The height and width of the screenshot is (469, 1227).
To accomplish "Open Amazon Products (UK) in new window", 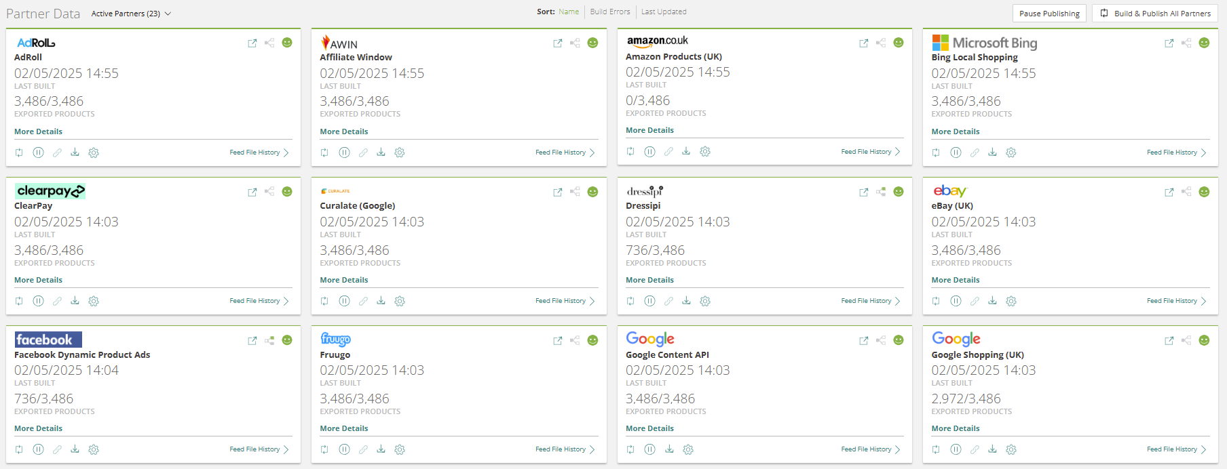I will click(864, 43).
